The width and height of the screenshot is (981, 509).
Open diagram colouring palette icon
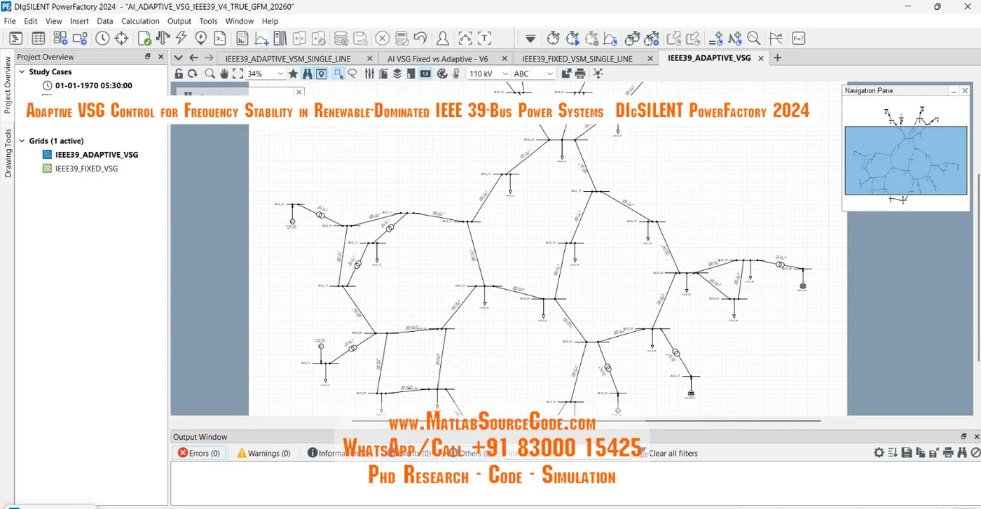click(x=442, y=74)
